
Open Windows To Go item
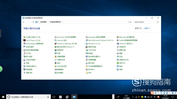click(93, 43)
